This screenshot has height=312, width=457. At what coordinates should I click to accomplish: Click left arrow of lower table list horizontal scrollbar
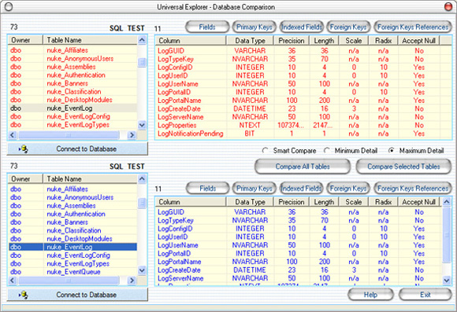pyautogui.click(x=13, y=281)
